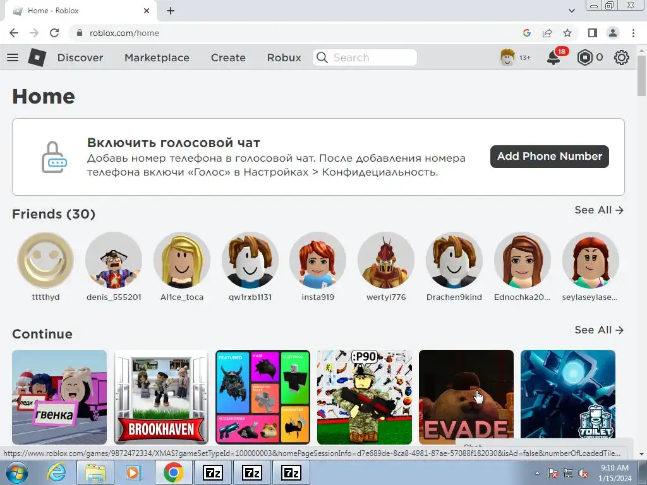Open friend seylaseylase... avatar
This screenshot has height=485, width=647.
tap(591, 260)
